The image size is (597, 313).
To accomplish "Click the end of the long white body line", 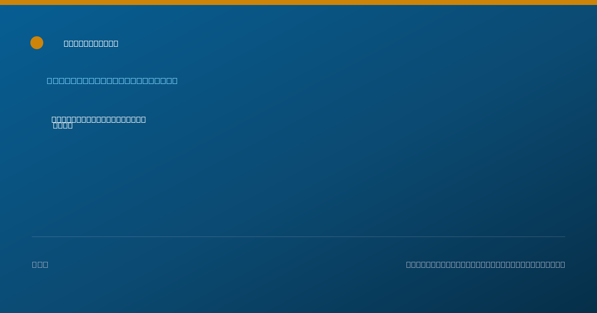I will 143,119.
